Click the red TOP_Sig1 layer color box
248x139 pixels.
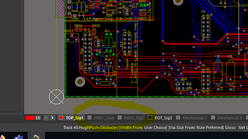(x=61, y=117)
